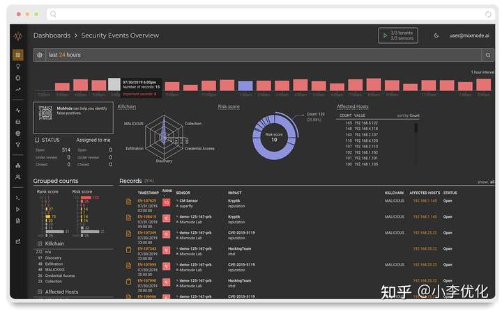
Task: Open the activity pulse sidebar icon
Action: 18,110
